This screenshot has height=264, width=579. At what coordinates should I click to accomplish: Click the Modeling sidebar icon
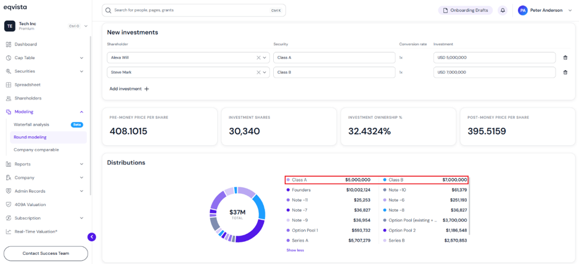(x=9, y=112)
